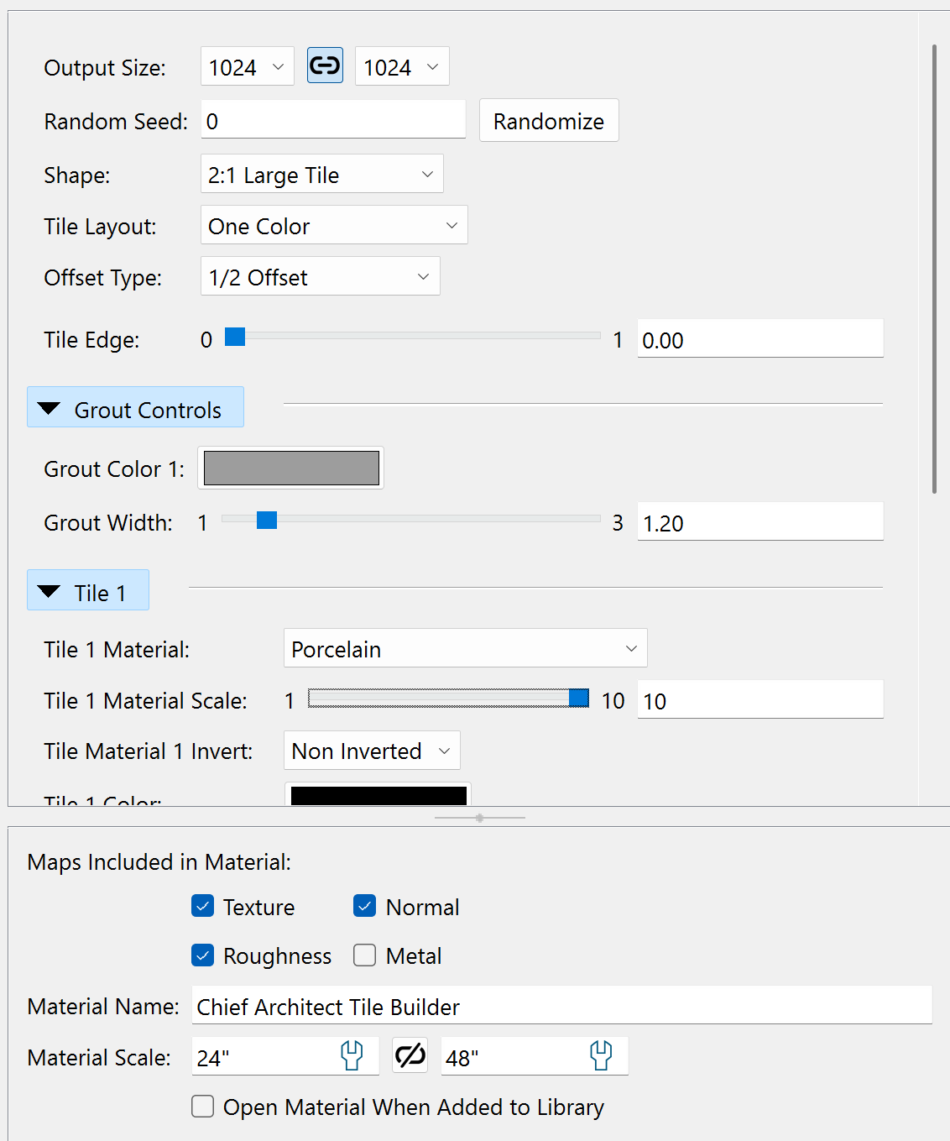This screenshot has width=950, height=1141.
Task: Click the Random Seed input field
Action: (333, 121)
